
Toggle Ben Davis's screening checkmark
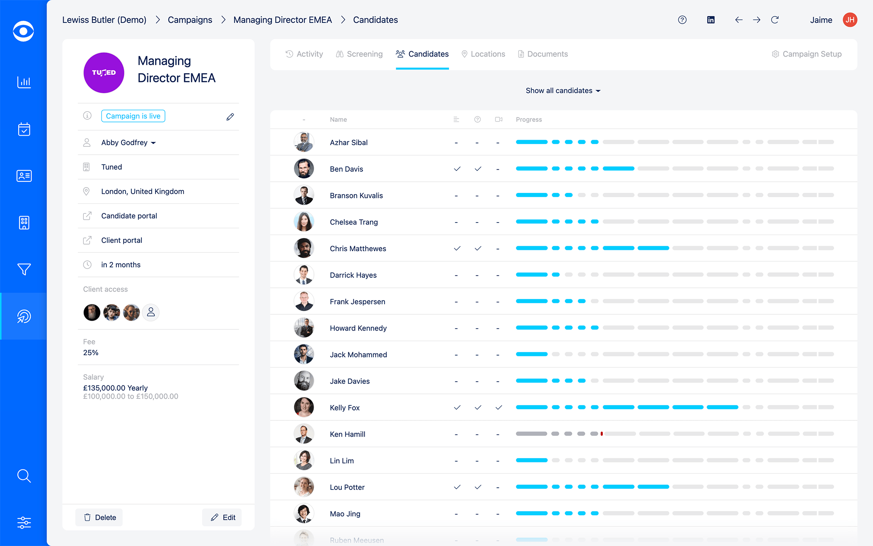coord(457,169)
